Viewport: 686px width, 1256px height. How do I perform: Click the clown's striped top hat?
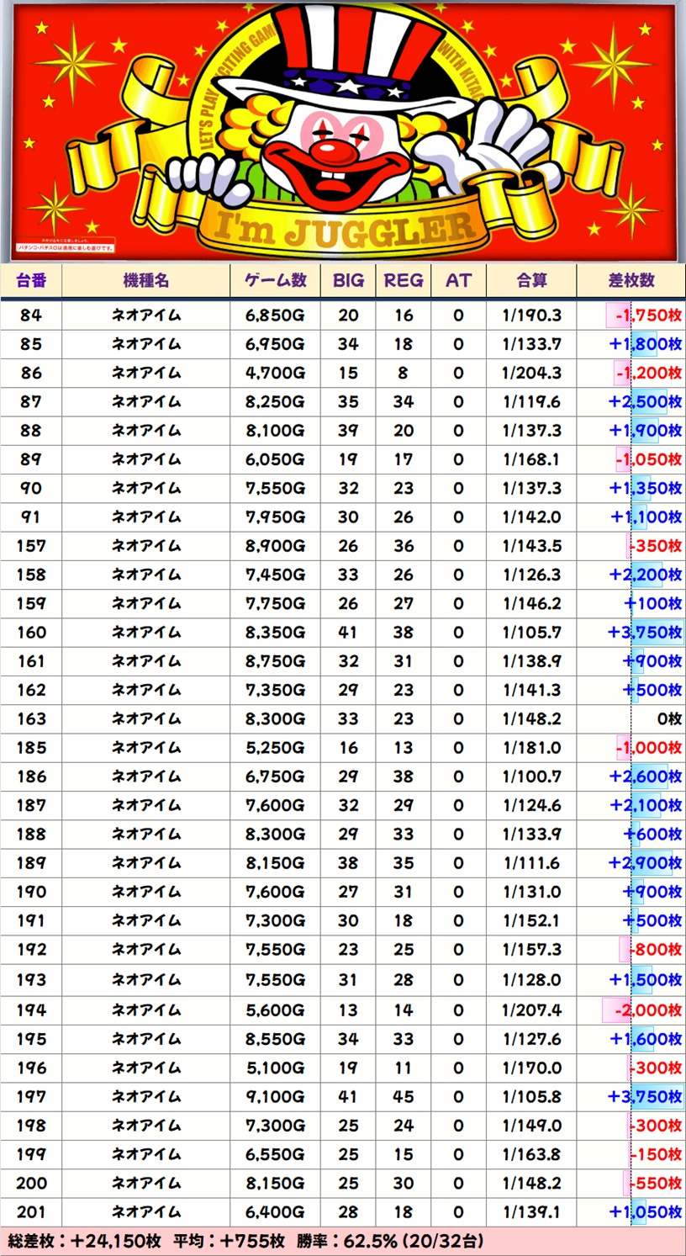338,50
